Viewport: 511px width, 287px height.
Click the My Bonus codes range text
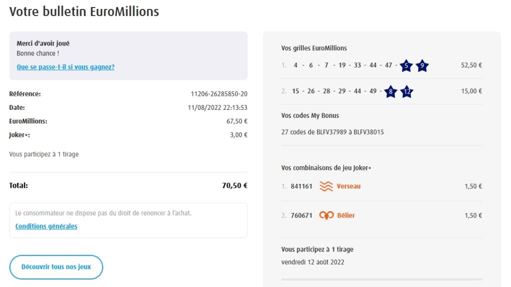coord(332,132)
